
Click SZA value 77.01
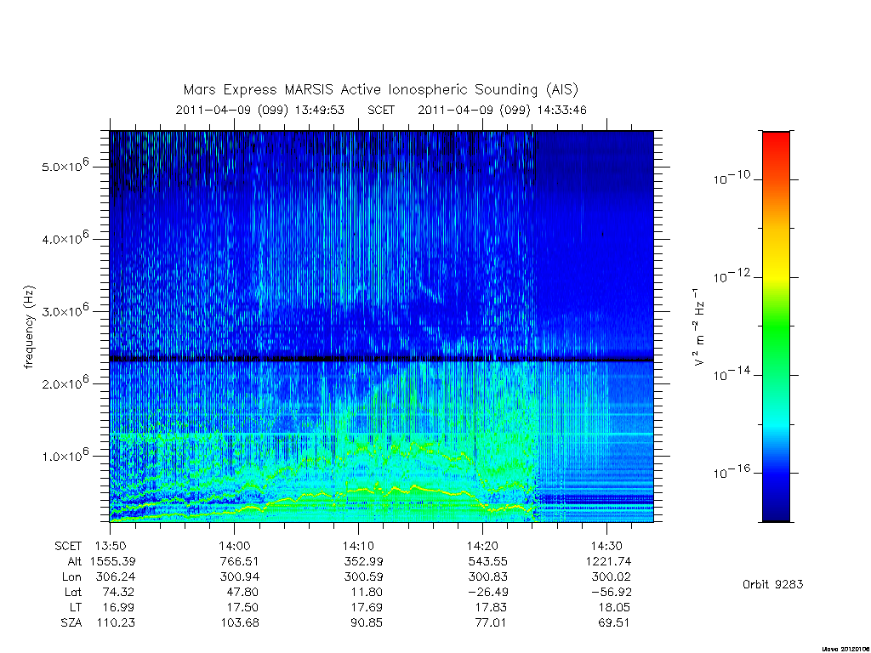click(491, 622)
